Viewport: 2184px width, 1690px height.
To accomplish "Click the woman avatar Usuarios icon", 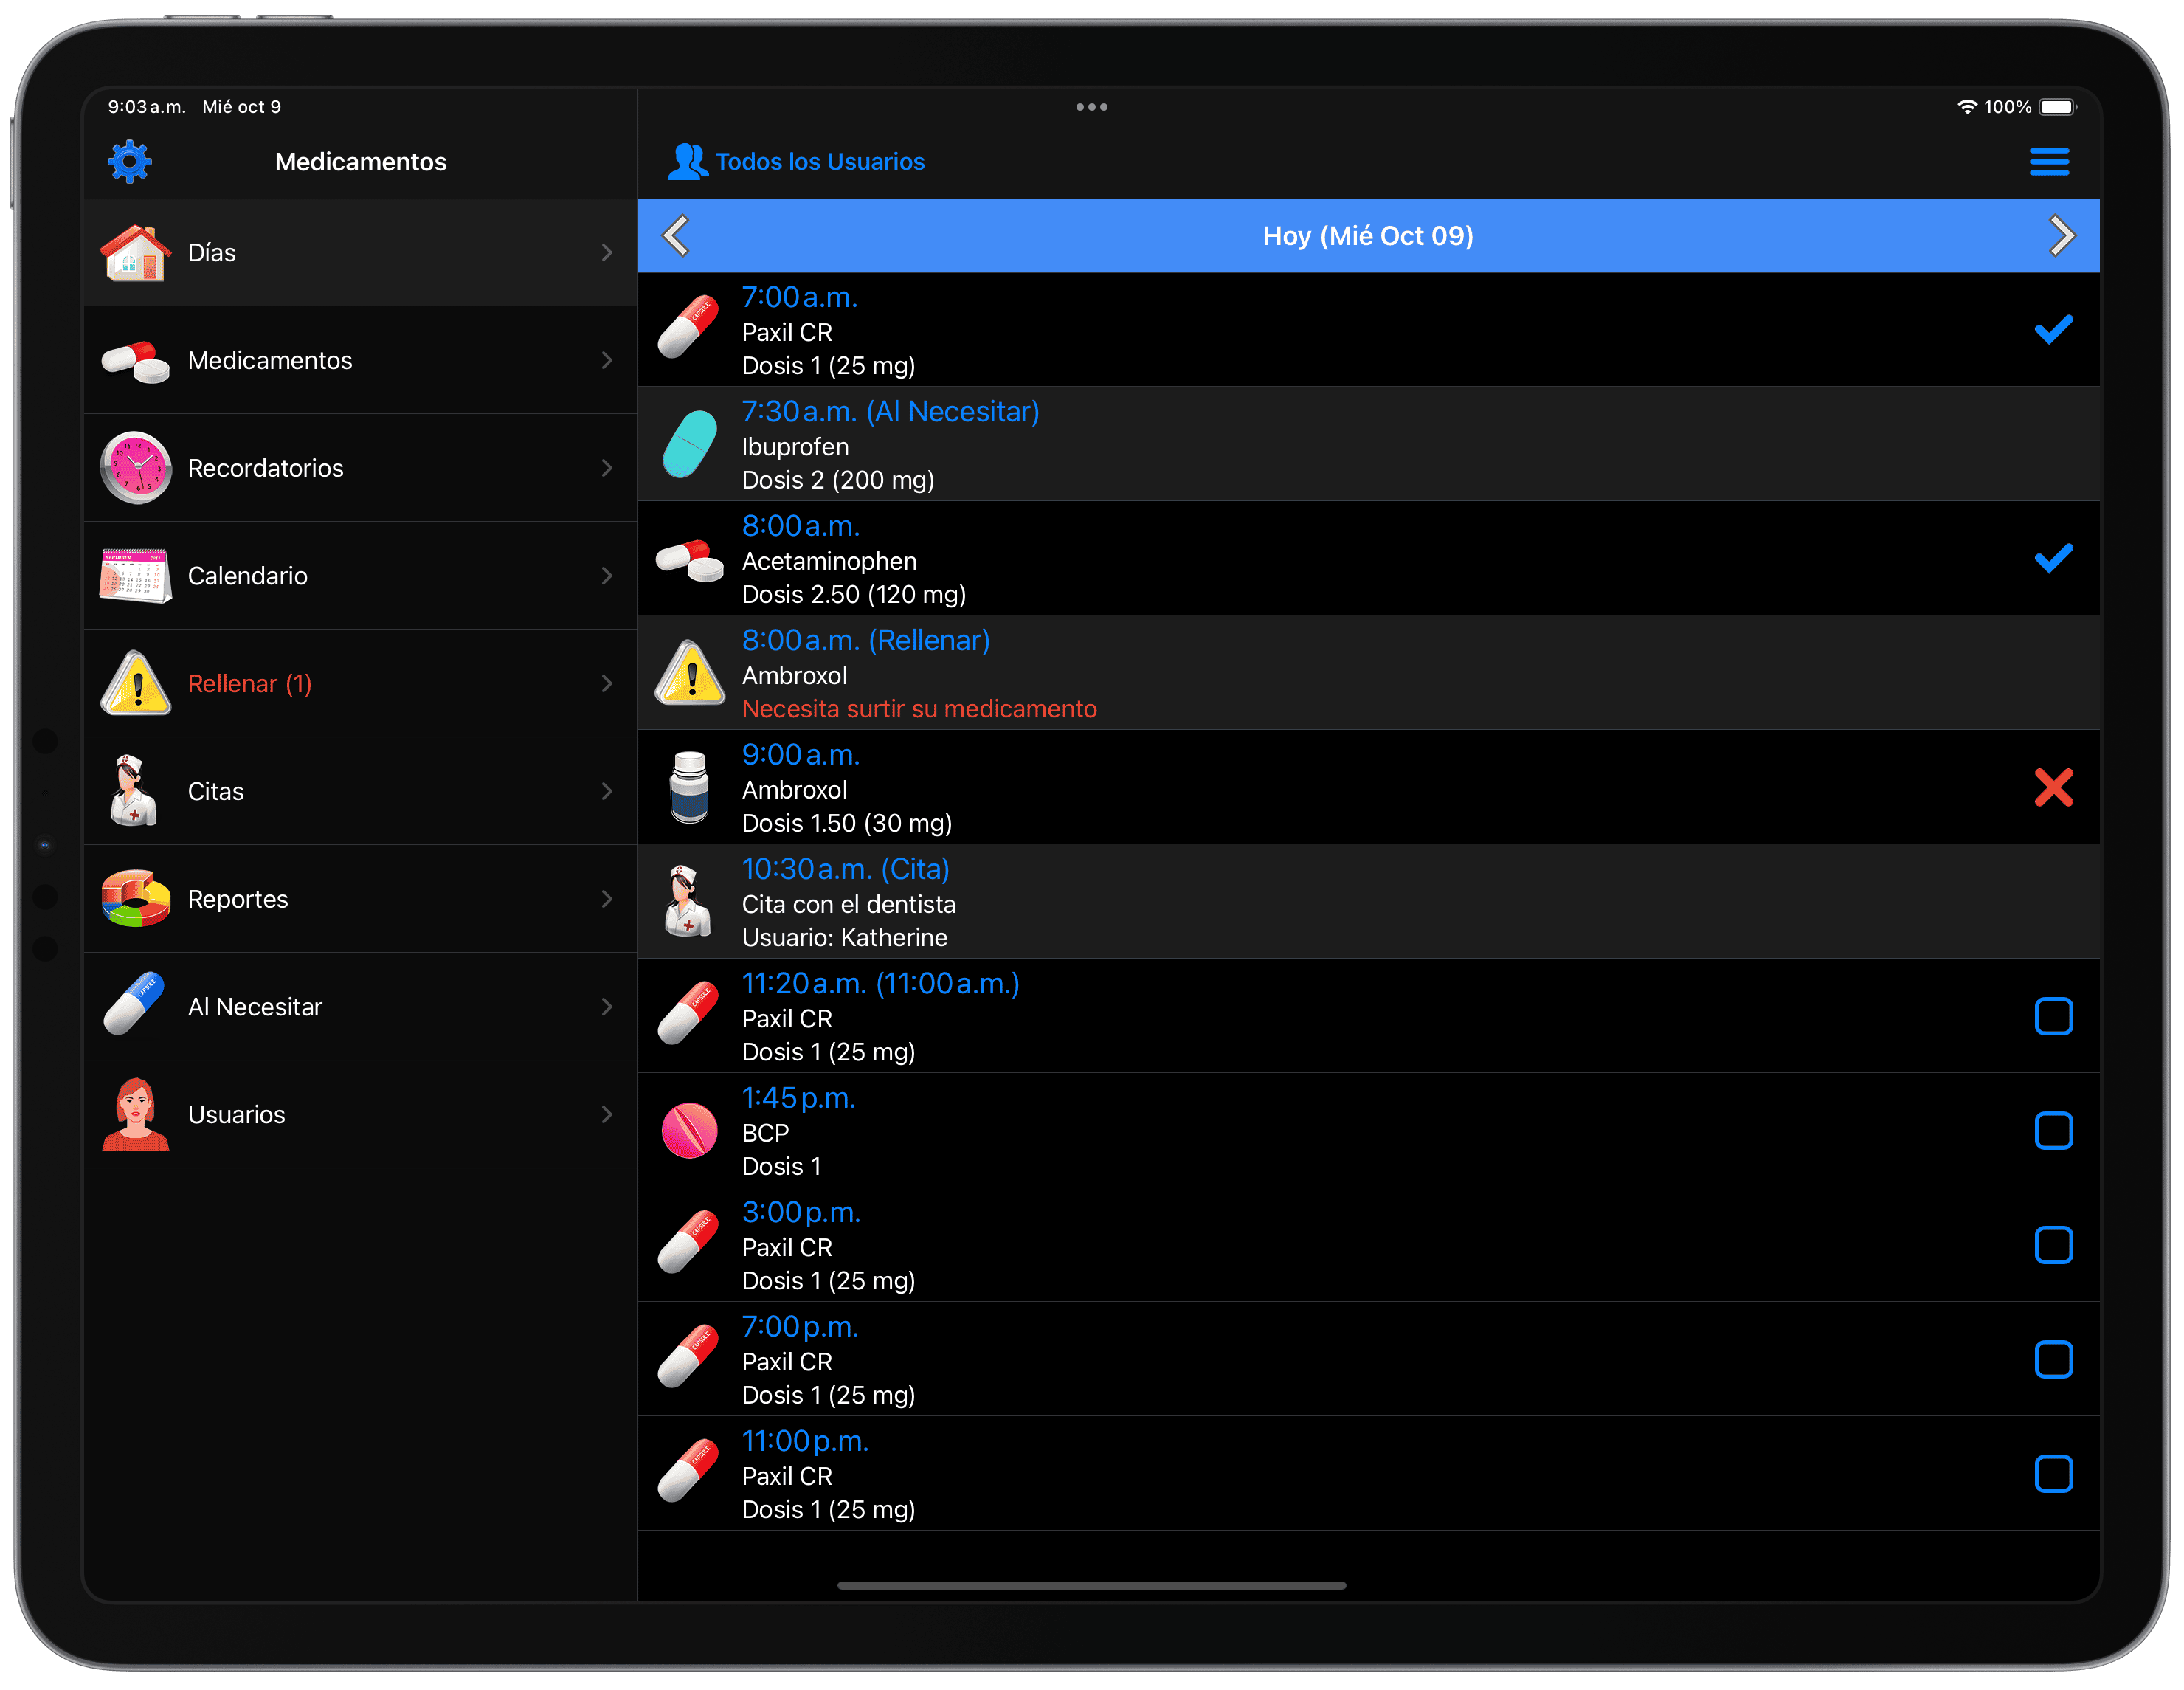I will pos(136,1115).
